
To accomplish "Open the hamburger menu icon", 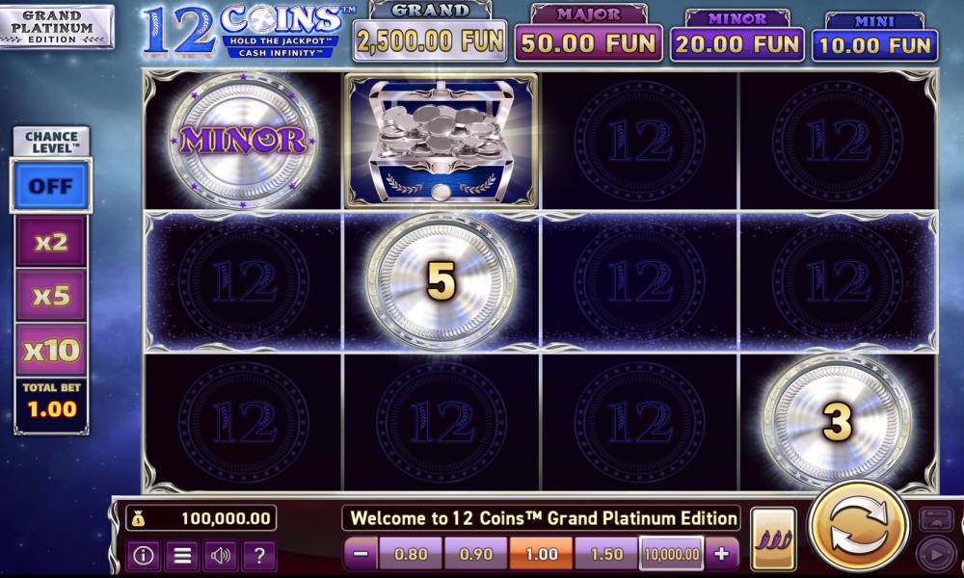I will pyautogui.click(x=182, y=555).
